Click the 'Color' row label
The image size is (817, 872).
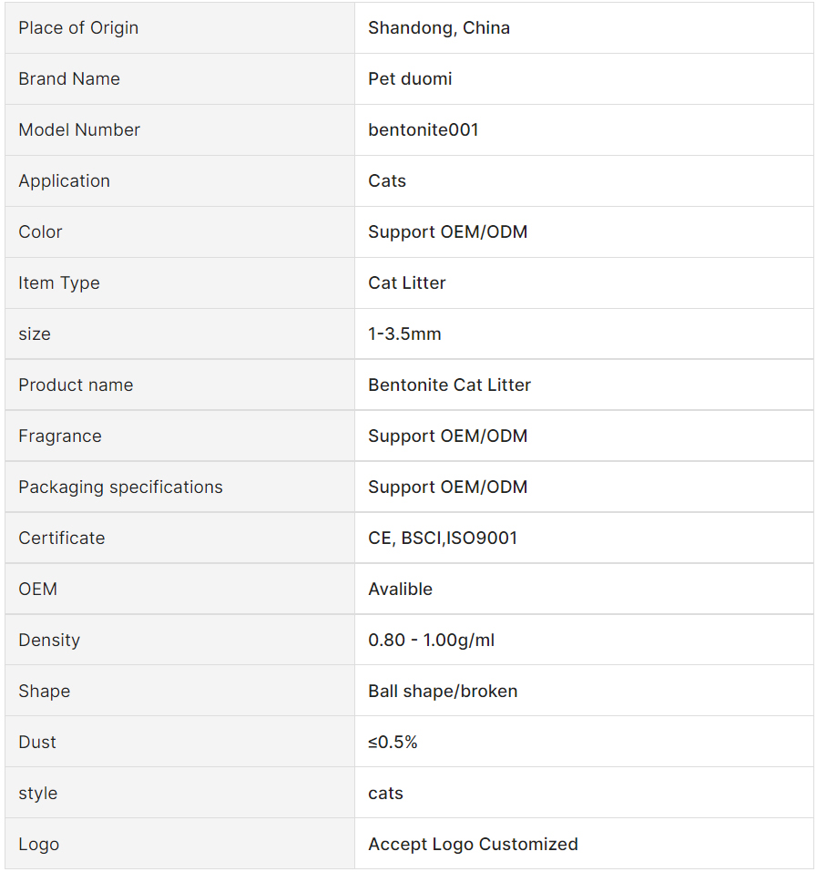coord(40,232)
